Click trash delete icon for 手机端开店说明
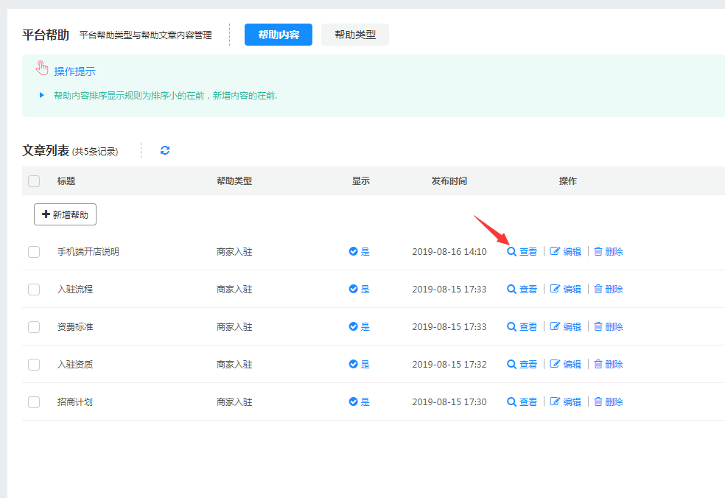The image size is (725, 498). point(598,252)
